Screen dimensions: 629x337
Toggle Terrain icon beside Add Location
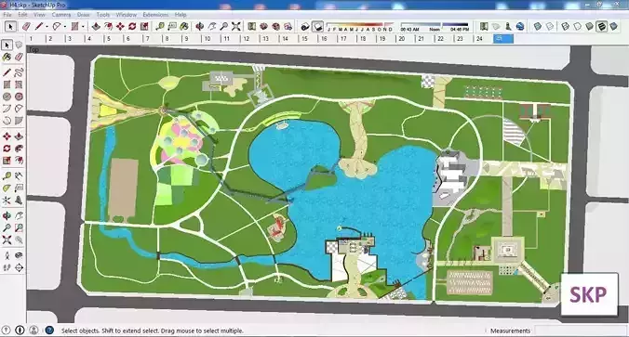coord(496,26)
